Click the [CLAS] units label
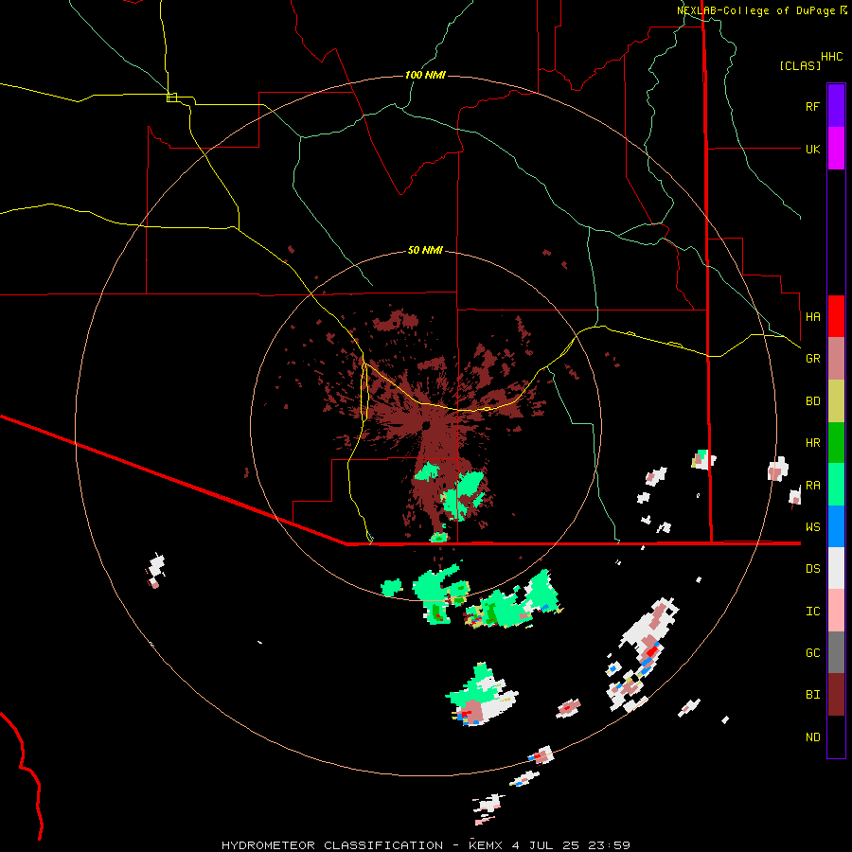Screen dimensions: 852x852 [800, 65]
